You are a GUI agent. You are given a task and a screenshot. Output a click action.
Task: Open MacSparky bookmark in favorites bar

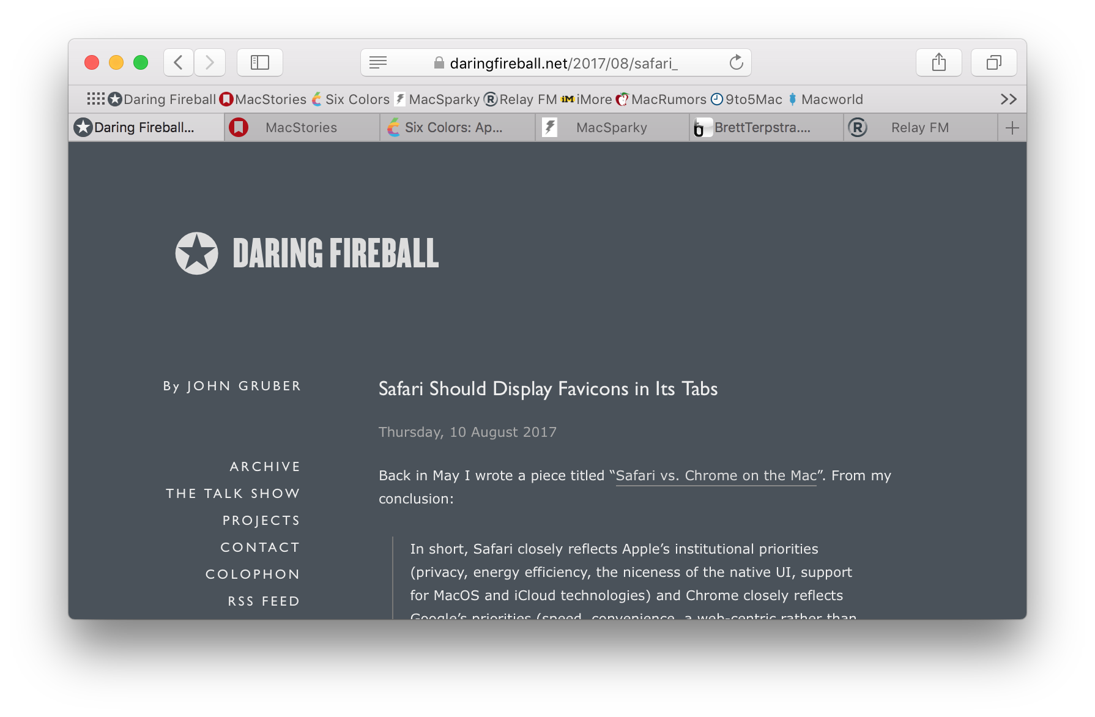point(437,99)
